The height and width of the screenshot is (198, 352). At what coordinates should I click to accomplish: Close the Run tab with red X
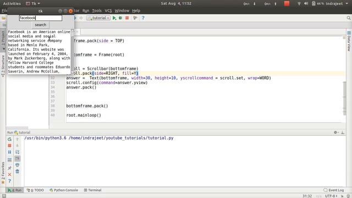click(x=9, y=174)
